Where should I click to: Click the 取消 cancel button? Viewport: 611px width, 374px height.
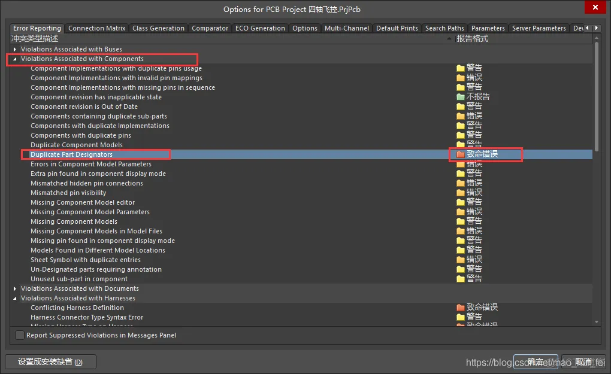[583, 361]
